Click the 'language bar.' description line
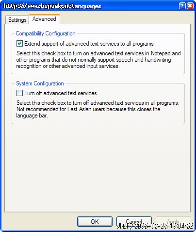 point(32,116)
